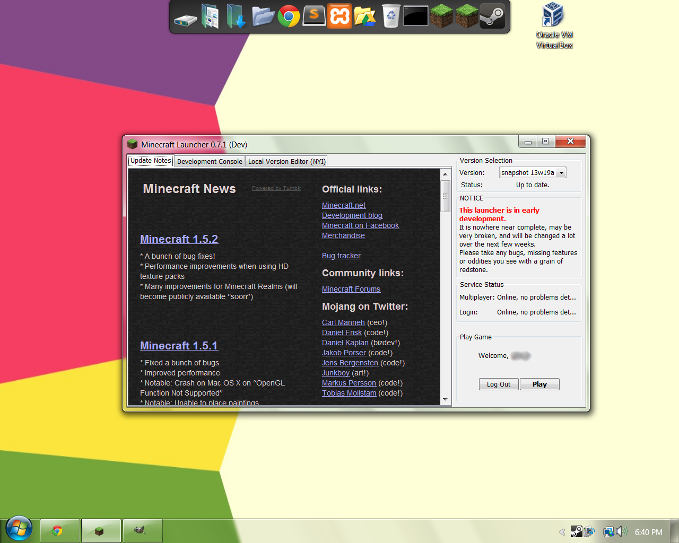Click the Play button
679x543 pixels.
tap(539, 384)
